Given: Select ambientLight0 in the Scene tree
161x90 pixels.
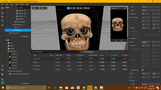Looking at the screenshot, I should [21, 22].
